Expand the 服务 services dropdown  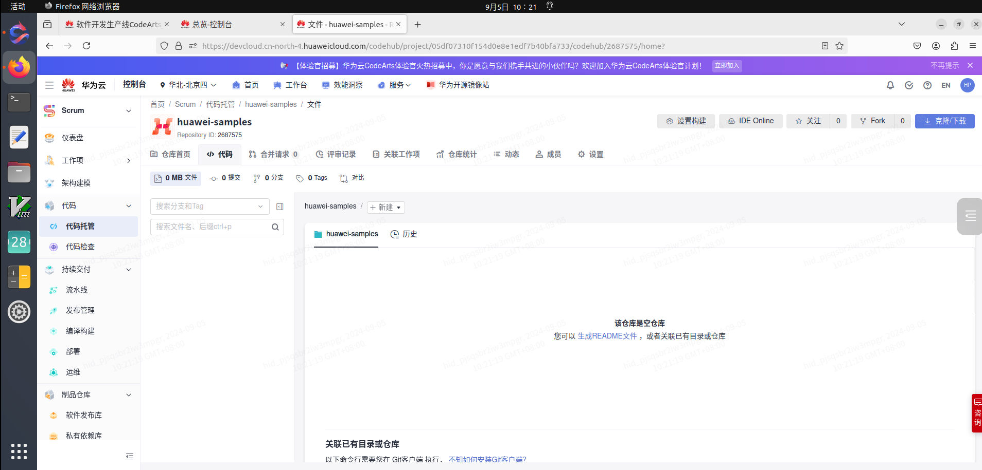[394, 85]
